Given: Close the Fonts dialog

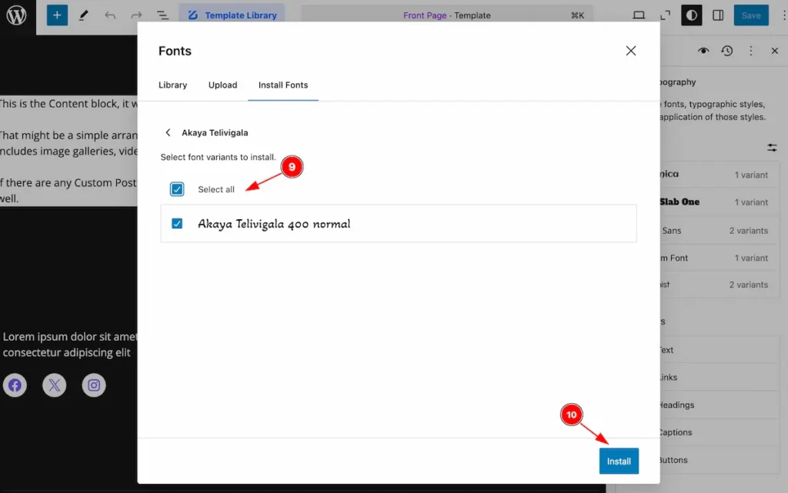Looking at the screenshot, I should tap(631, 51).
